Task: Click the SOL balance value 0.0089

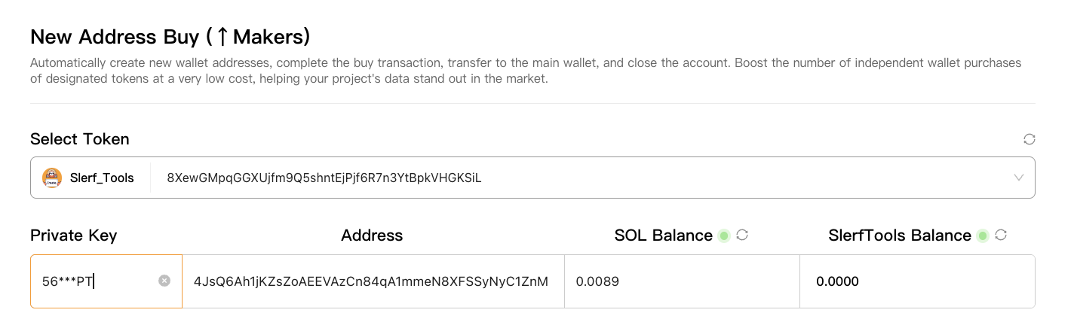Action: [597, 281]
